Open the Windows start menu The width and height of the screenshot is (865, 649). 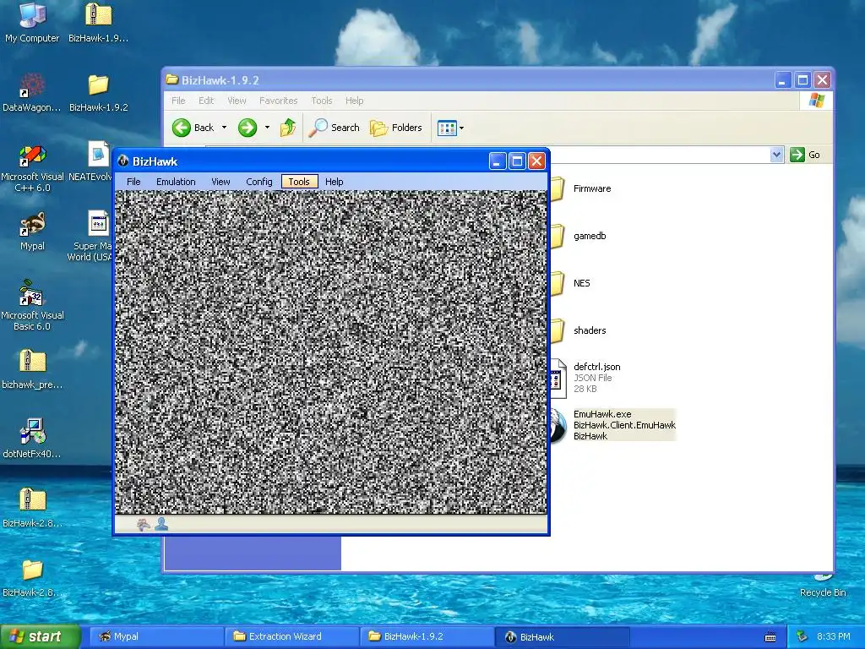[x=40, y=636]
